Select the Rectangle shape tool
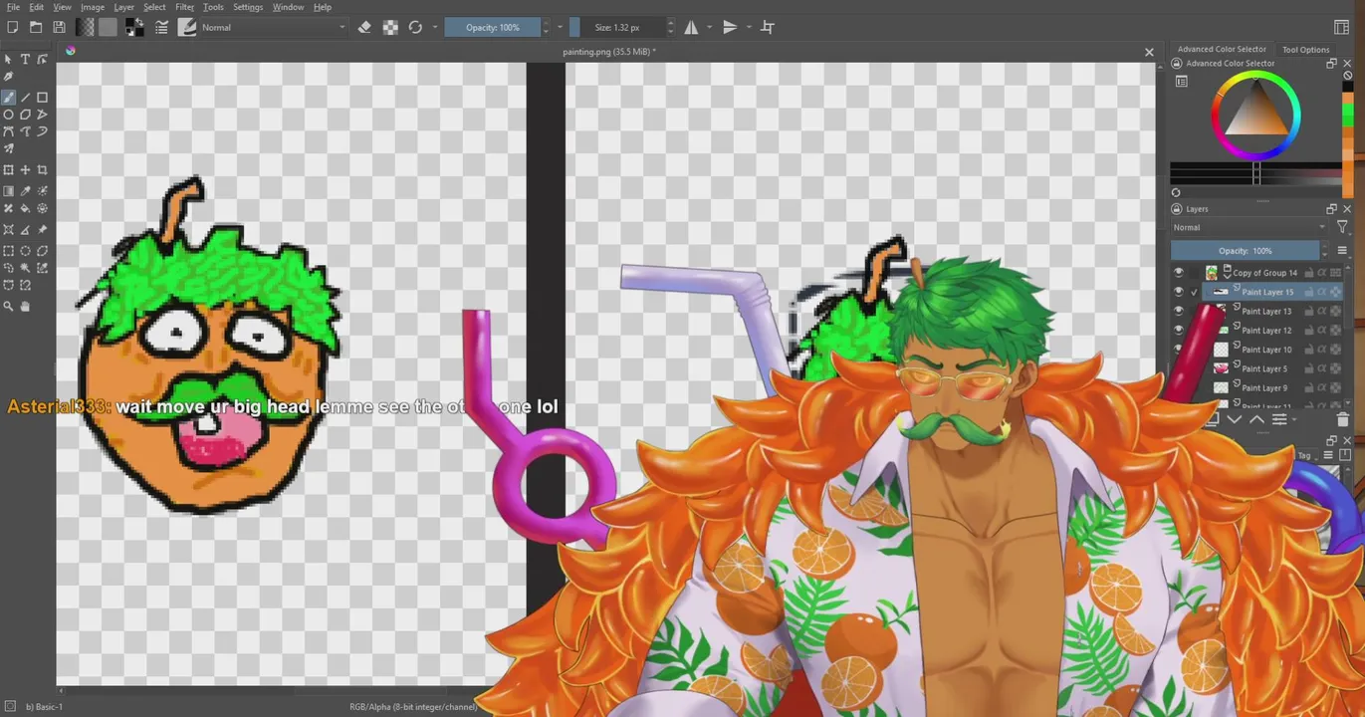 (42, 98)
